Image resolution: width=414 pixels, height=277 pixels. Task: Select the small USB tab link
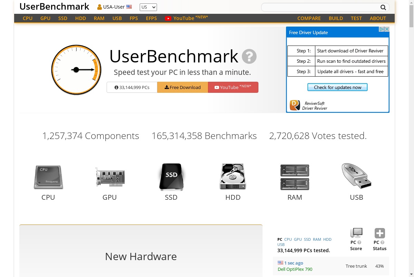tap(281, 245)
